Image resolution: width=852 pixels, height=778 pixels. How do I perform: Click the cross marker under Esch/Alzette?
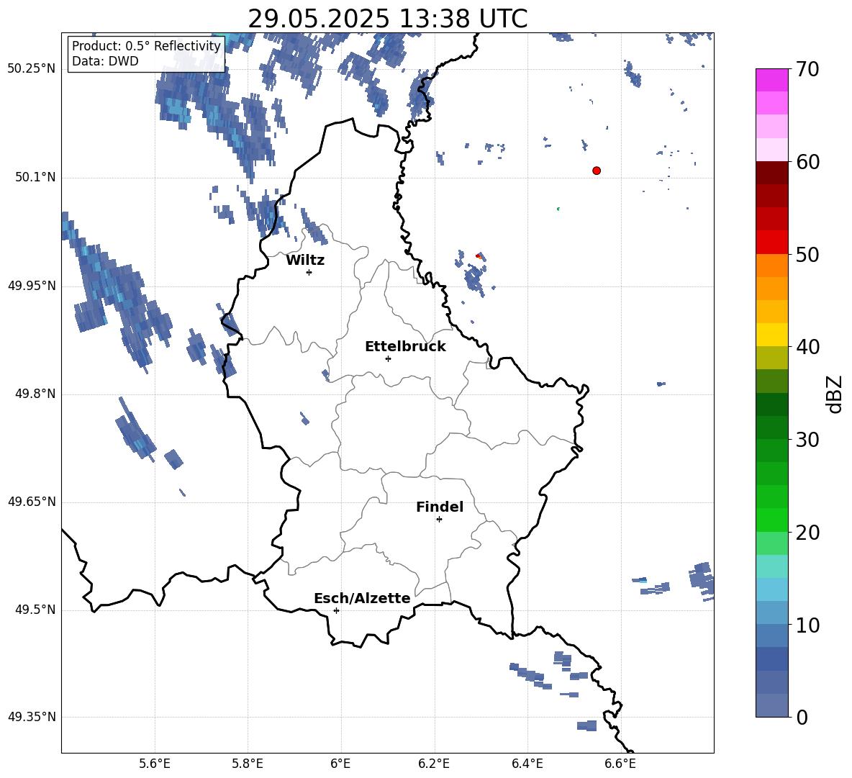pyautogui.click(x=336, y=610)
